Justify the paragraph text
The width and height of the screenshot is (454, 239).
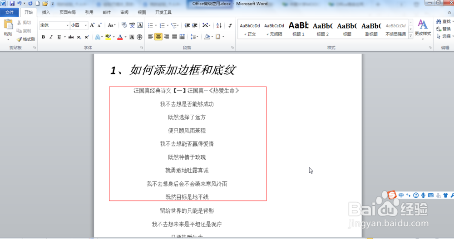(174, 37)
